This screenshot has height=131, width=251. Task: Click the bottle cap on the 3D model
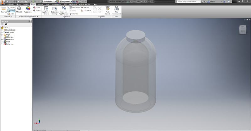[136, 36]
